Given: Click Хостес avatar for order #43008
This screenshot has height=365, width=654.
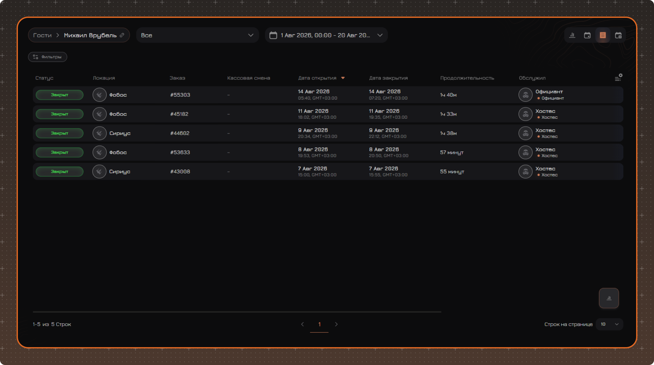Looking at the screenshot, I should click(525, 171).
